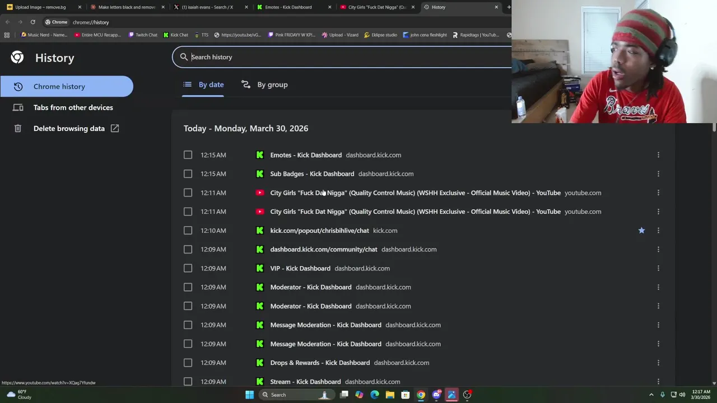The image size is (717, 403).
Task: Close the Upload Image - remove.bg tab
Action: tap(79, 7)
